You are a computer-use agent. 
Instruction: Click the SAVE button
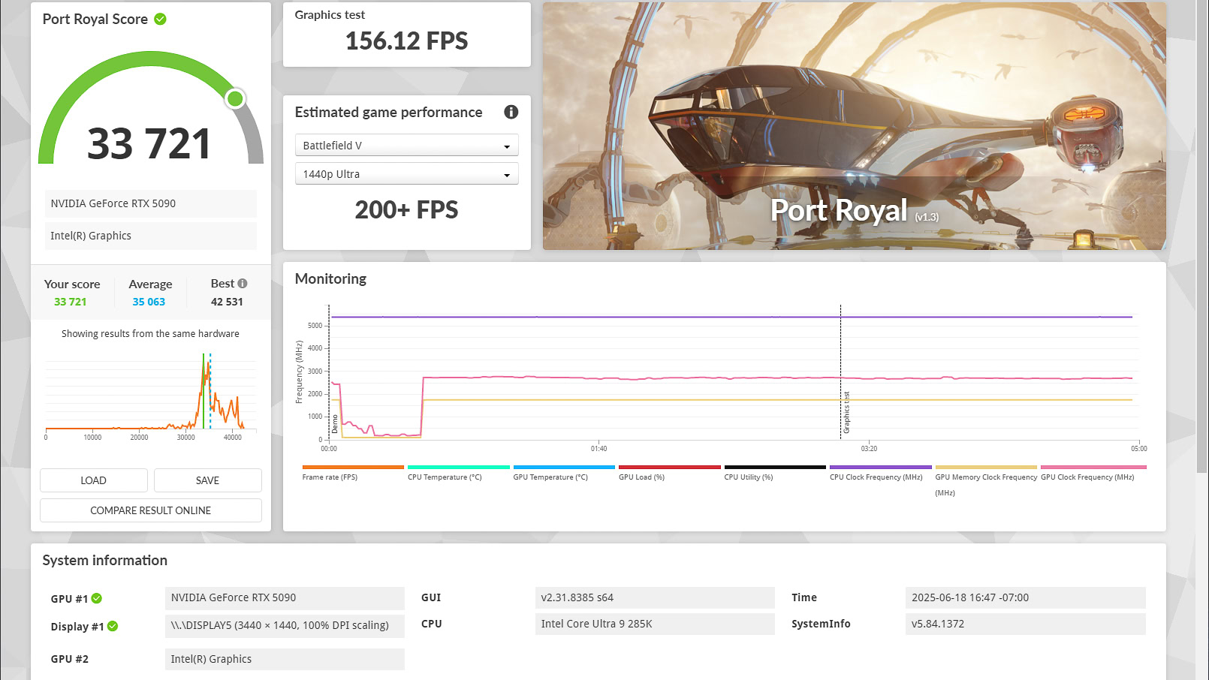click(x=207, y=480)
